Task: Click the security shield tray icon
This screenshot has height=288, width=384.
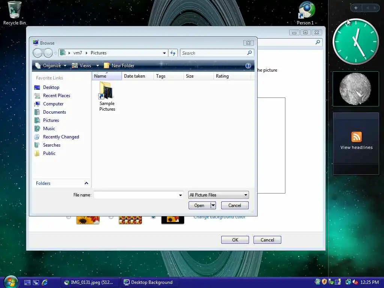Action: click(x=324, y=282)
